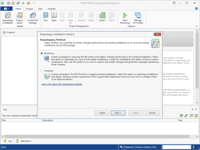
Task: Choose the Wrapping repackaging method
Action: click(x=42, y=71)
